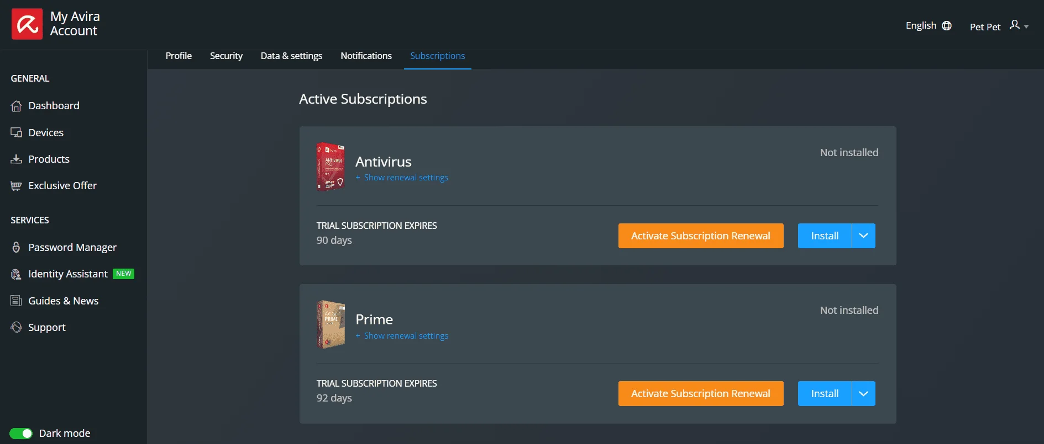Click the Antivirus product title

[x=383, y=162]
